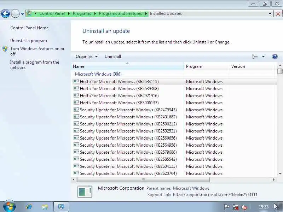Click the change view icon
Screen dimensions: 283x212
click(255, 57)
